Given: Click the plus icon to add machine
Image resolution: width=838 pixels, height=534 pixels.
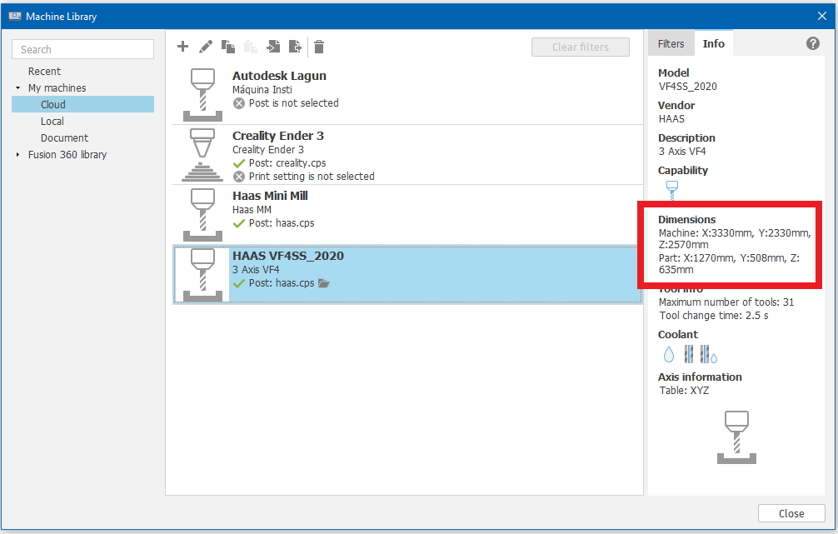Looking at the screenshot, I should 182,47.
